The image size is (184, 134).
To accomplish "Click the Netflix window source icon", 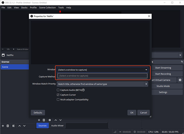I will (3, 55).
